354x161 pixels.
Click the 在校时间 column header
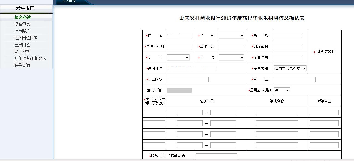click(x=206, y=101)
